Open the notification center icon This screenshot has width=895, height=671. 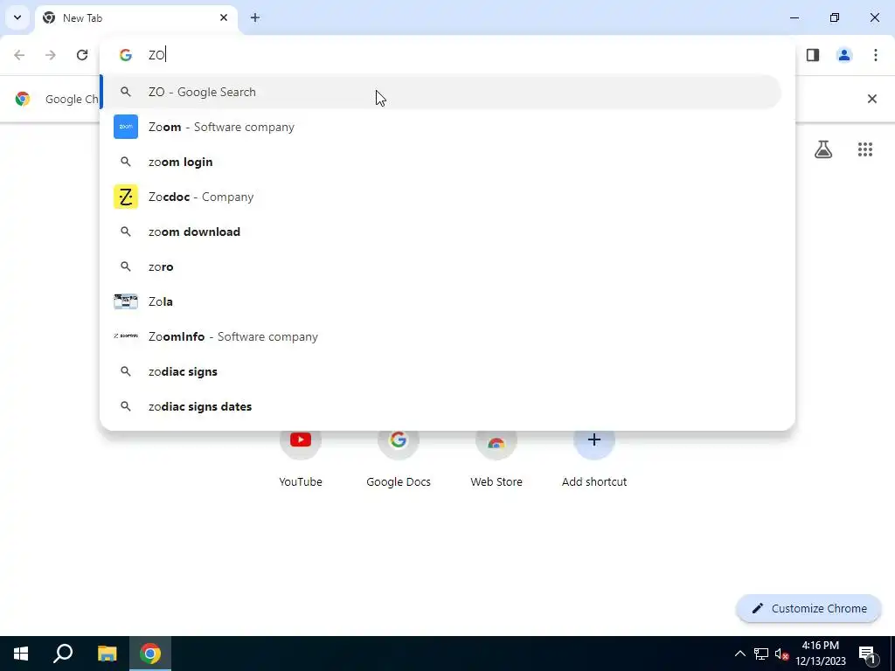click(868, 654)
